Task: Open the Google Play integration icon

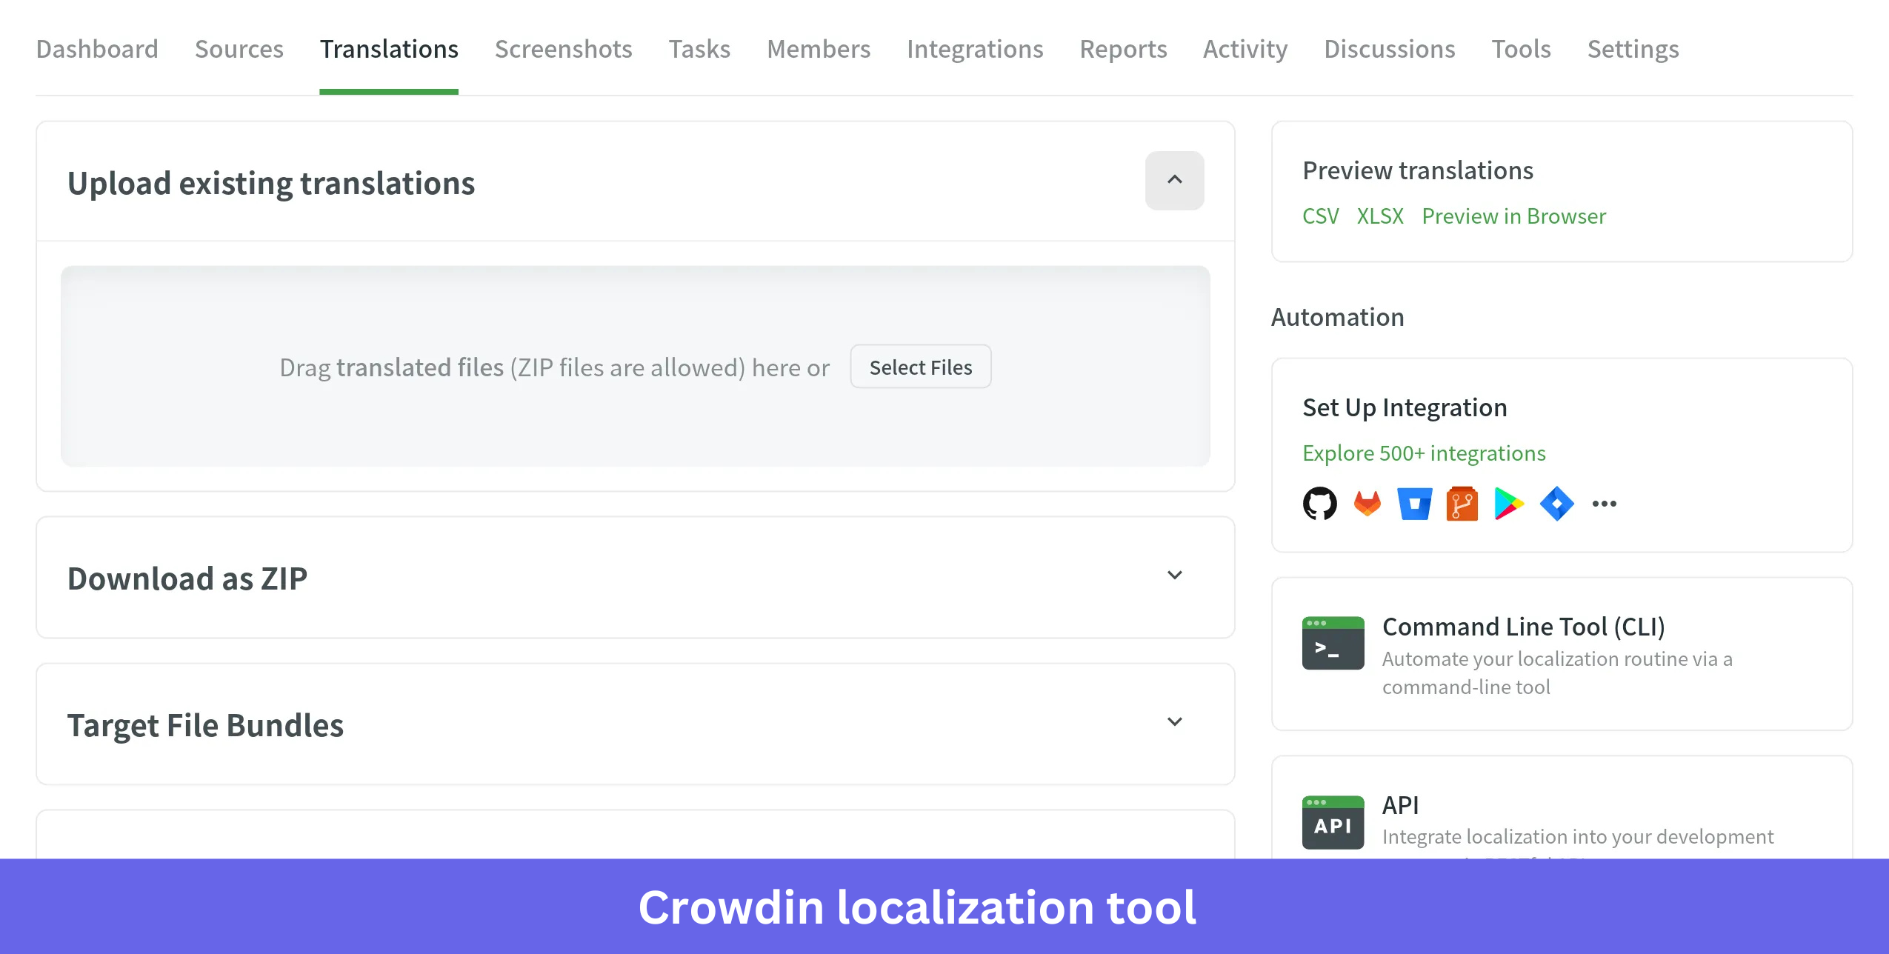Action: click(1509, 504)
